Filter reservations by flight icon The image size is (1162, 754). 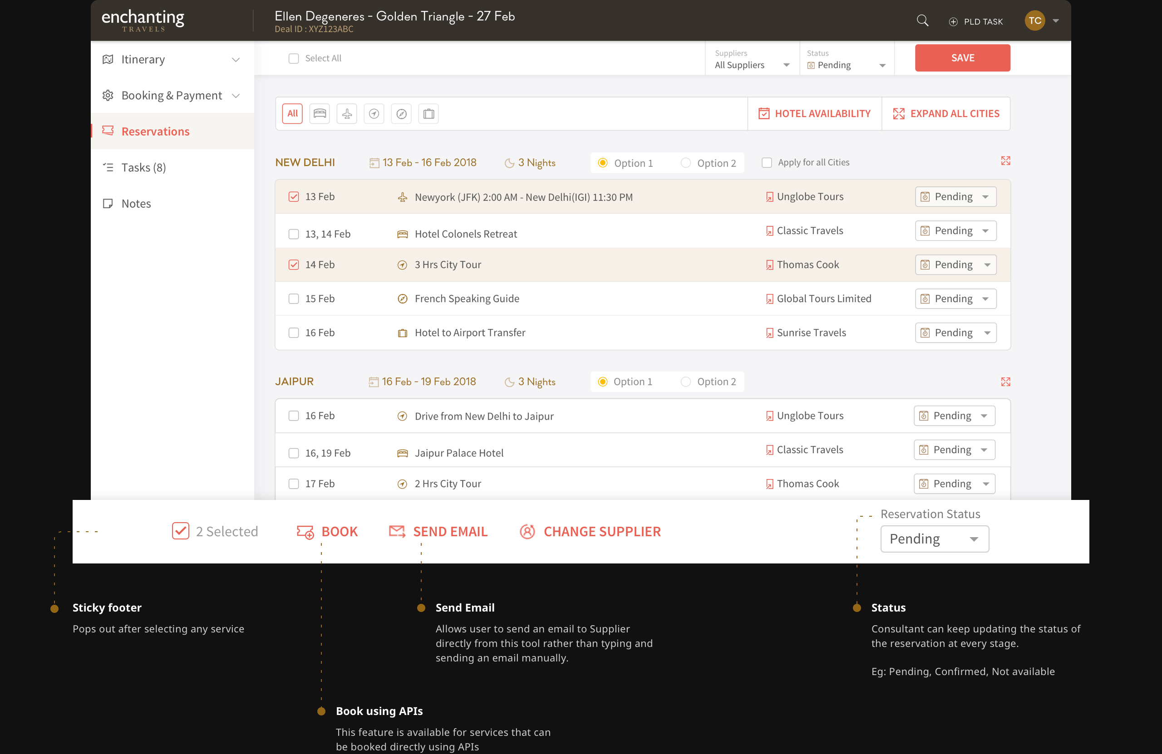pyautogui.click(x=347, y=114)
